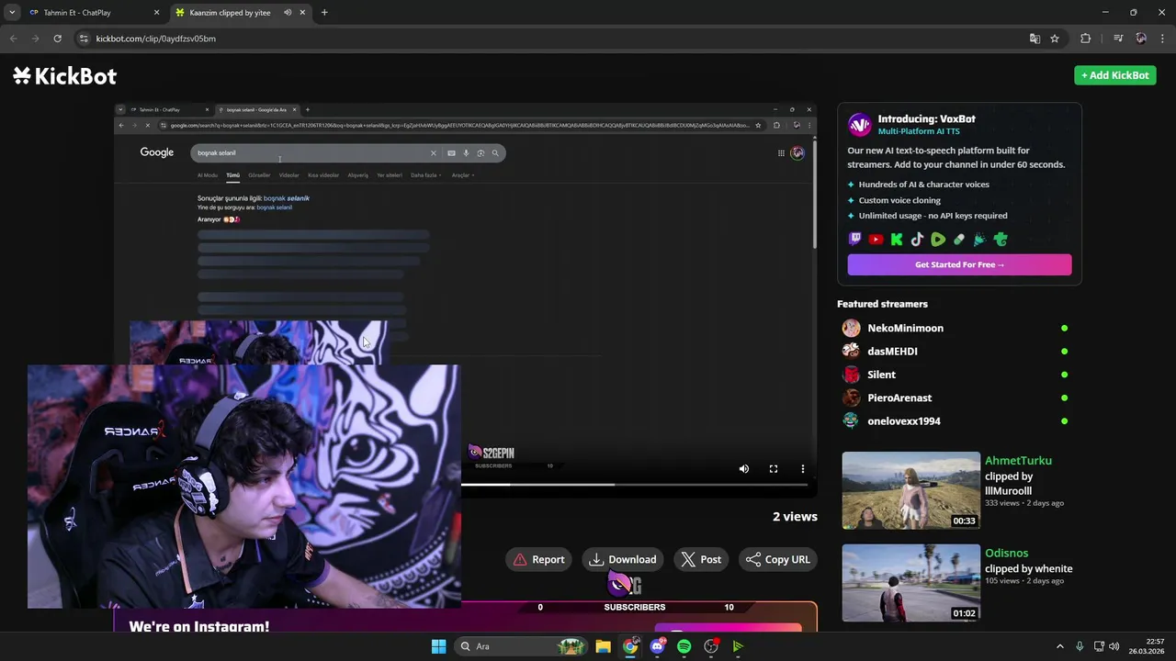Switch to the Tahmin Et - ChatPlay tab

click(x=95, y=13)
